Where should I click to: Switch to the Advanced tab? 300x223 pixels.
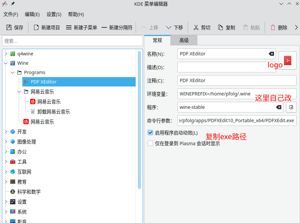pyautogui.click(x=184, y=40)
